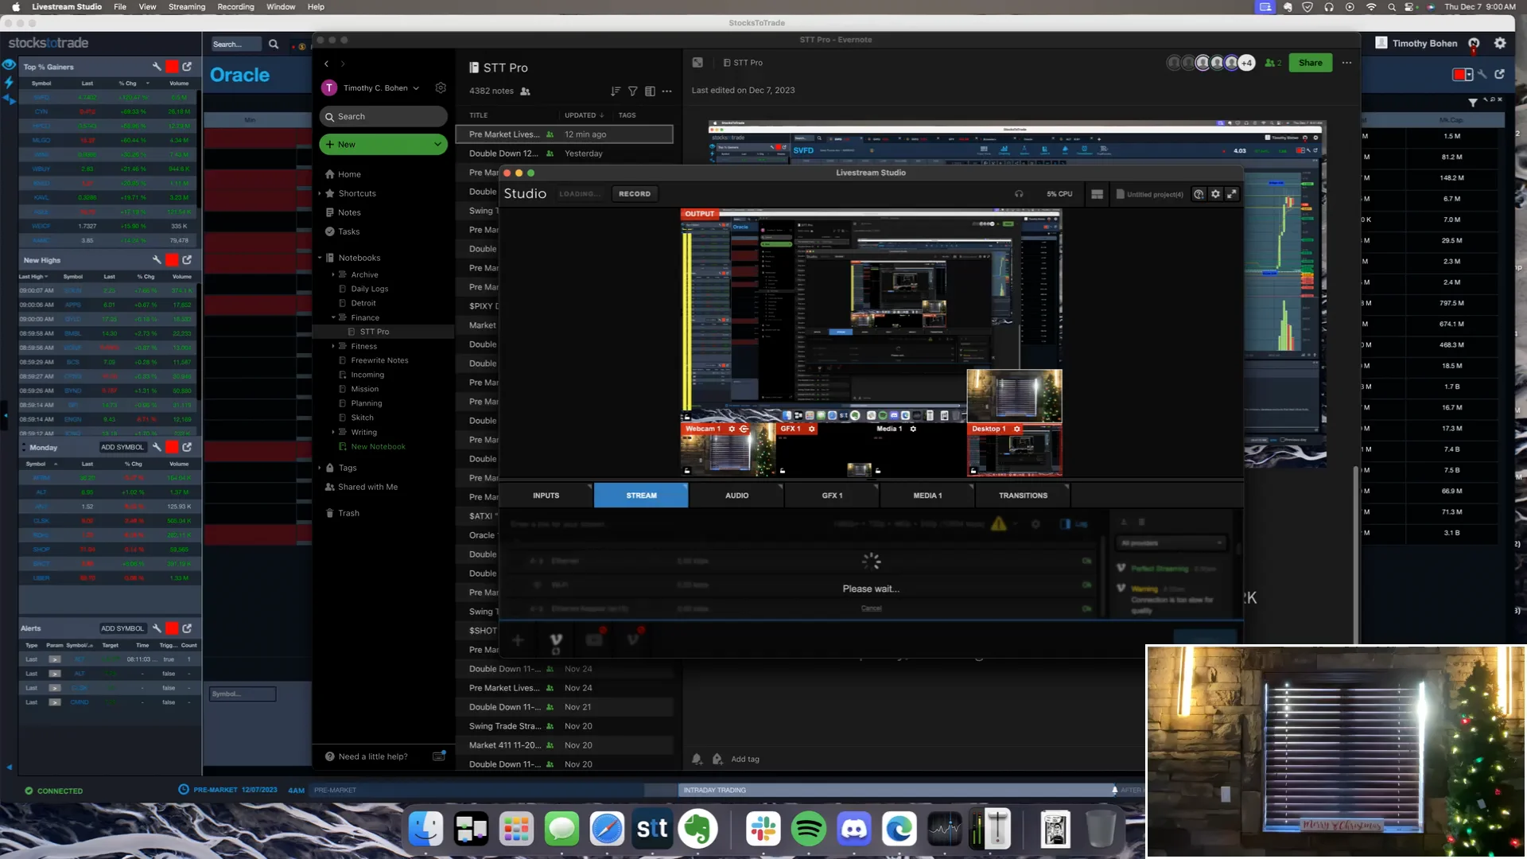
Task: Click the fullscreen icon in Livestream Studio toolbar
Action: [1232, 193]
